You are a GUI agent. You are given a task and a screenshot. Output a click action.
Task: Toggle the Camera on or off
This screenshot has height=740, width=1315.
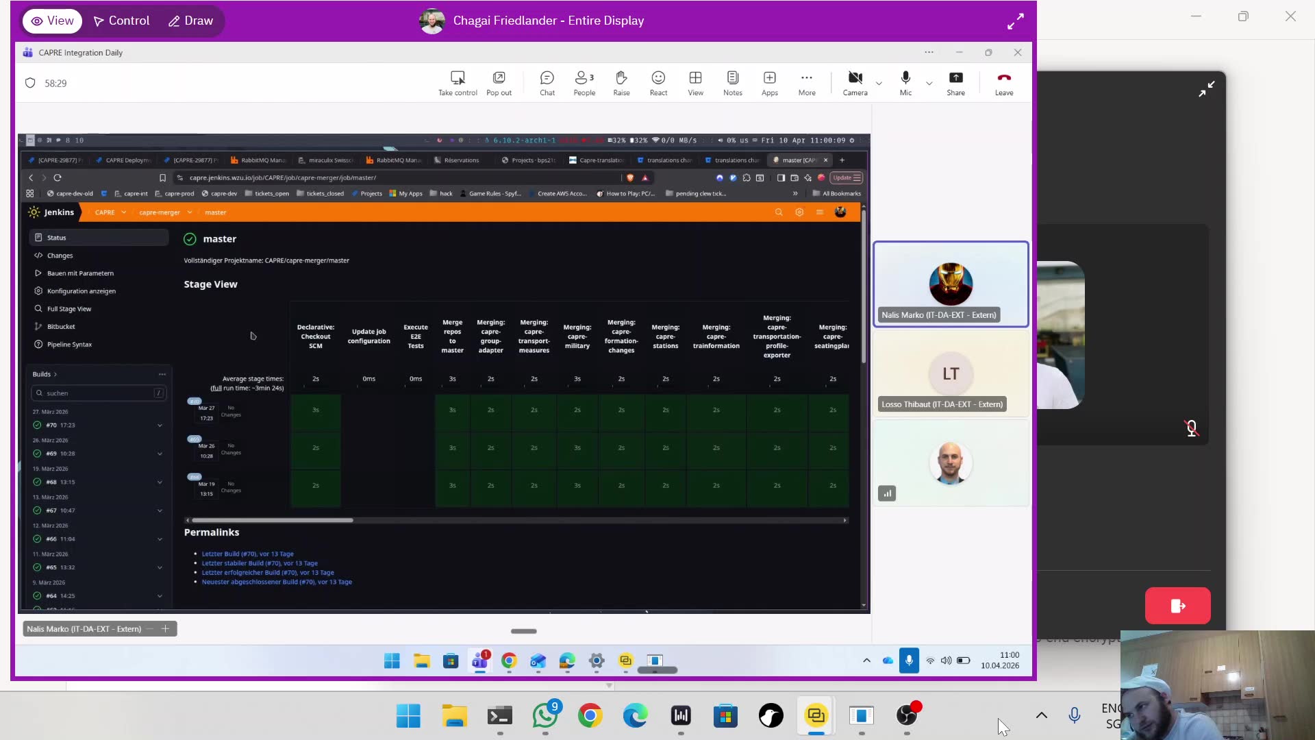click(855, 84)
